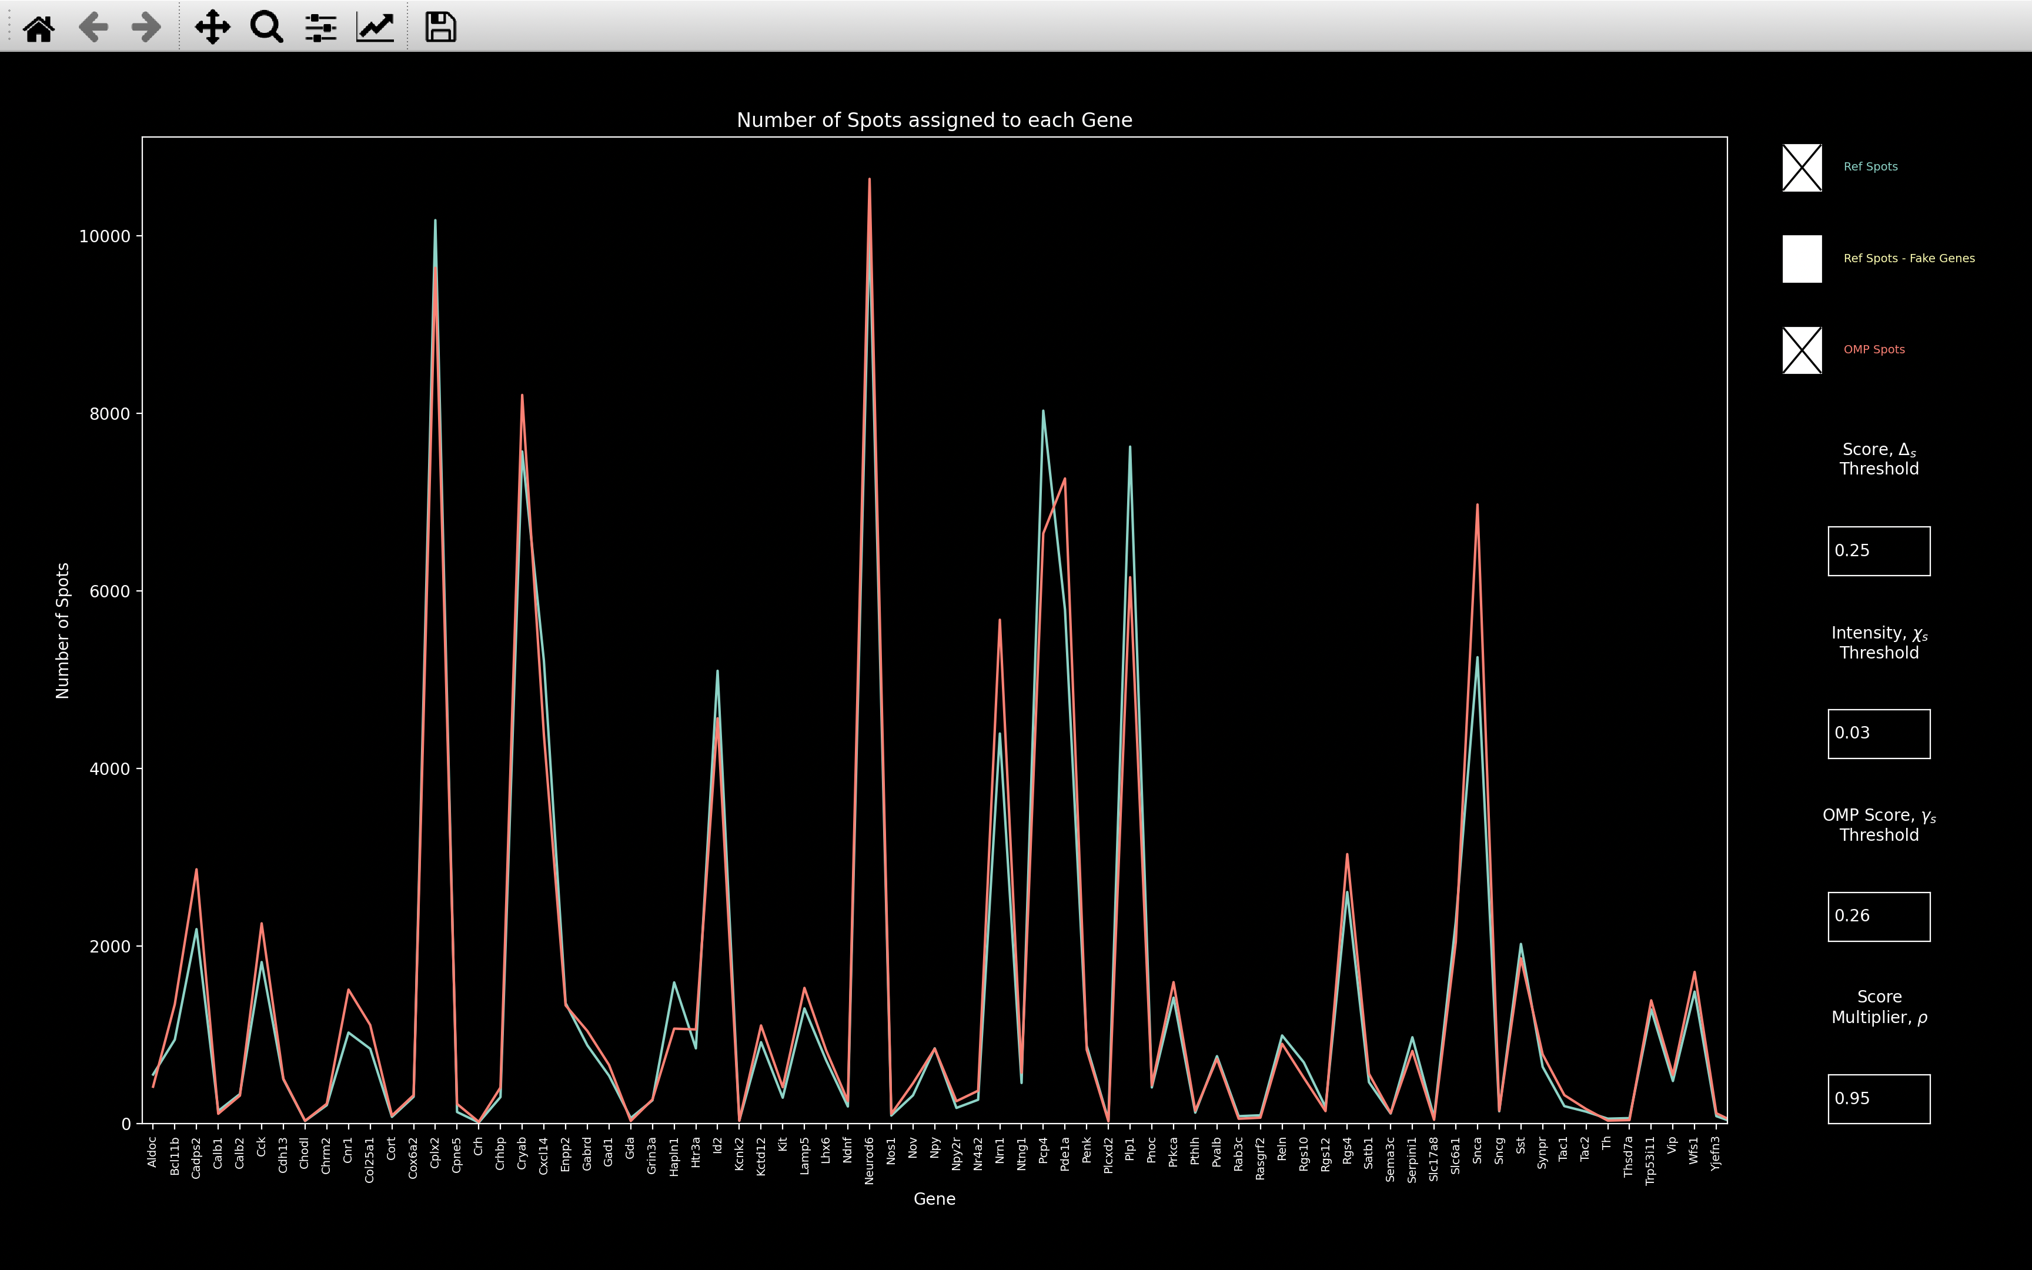
Task: Click the plot title text
Action: click(934, 120)
